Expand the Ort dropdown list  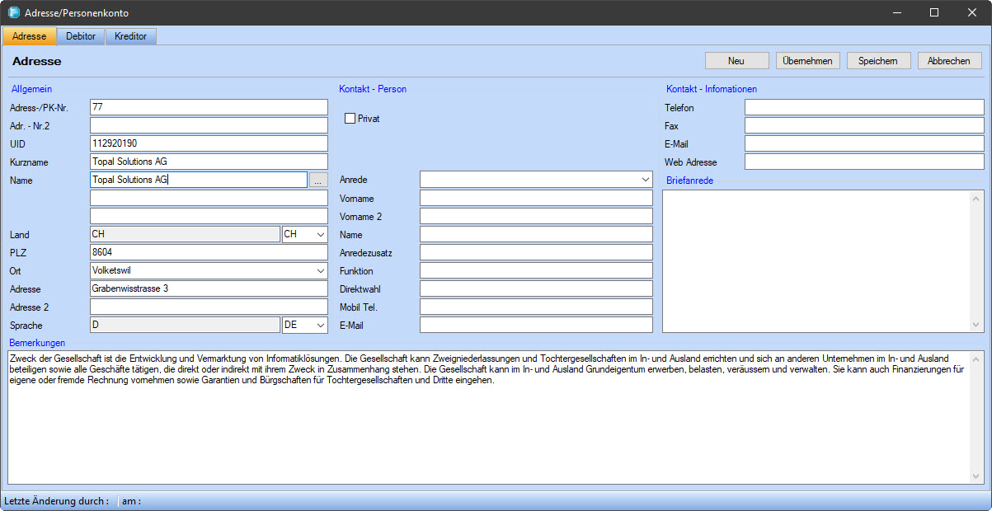[x=320, y=270]
